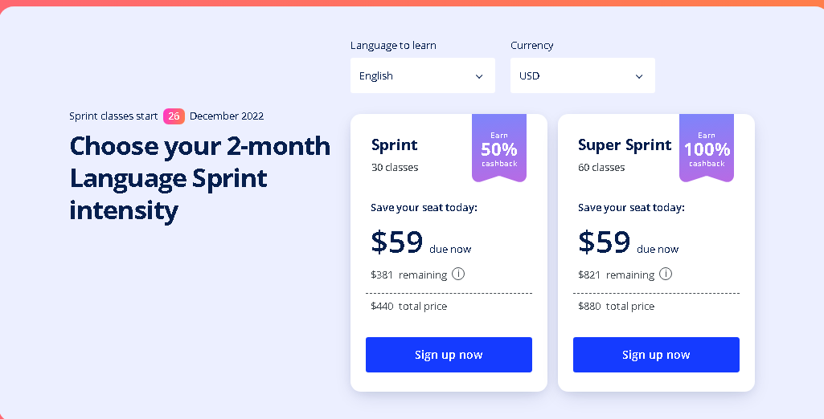The image size is (824, 419).
Task: Expand the Language to learn chevron
Action: tap(479, 76)
